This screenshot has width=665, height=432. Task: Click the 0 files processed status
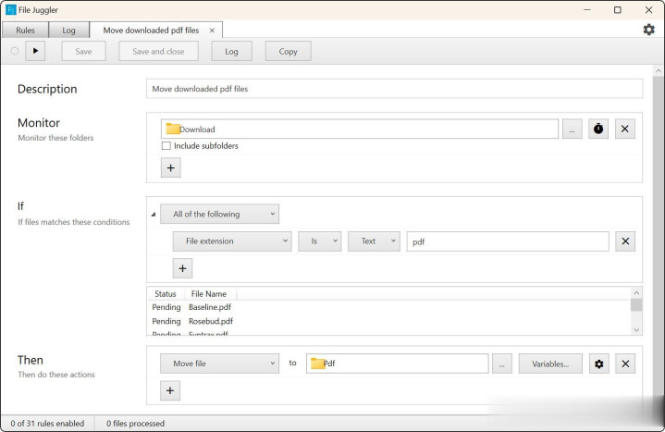pyautogui.click(x=135, y=423)
